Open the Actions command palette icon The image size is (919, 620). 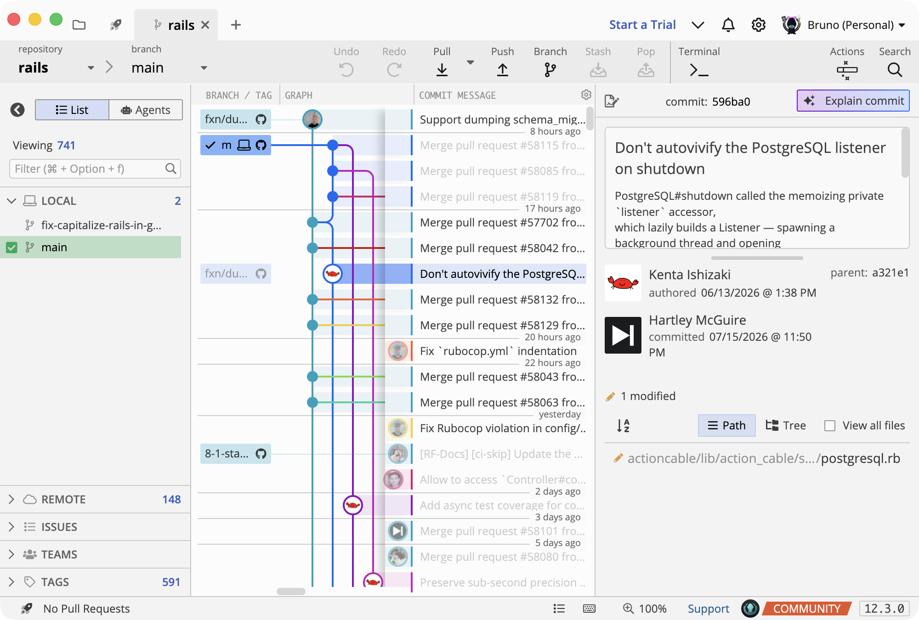pyautogui.click(x=847, y=70)
